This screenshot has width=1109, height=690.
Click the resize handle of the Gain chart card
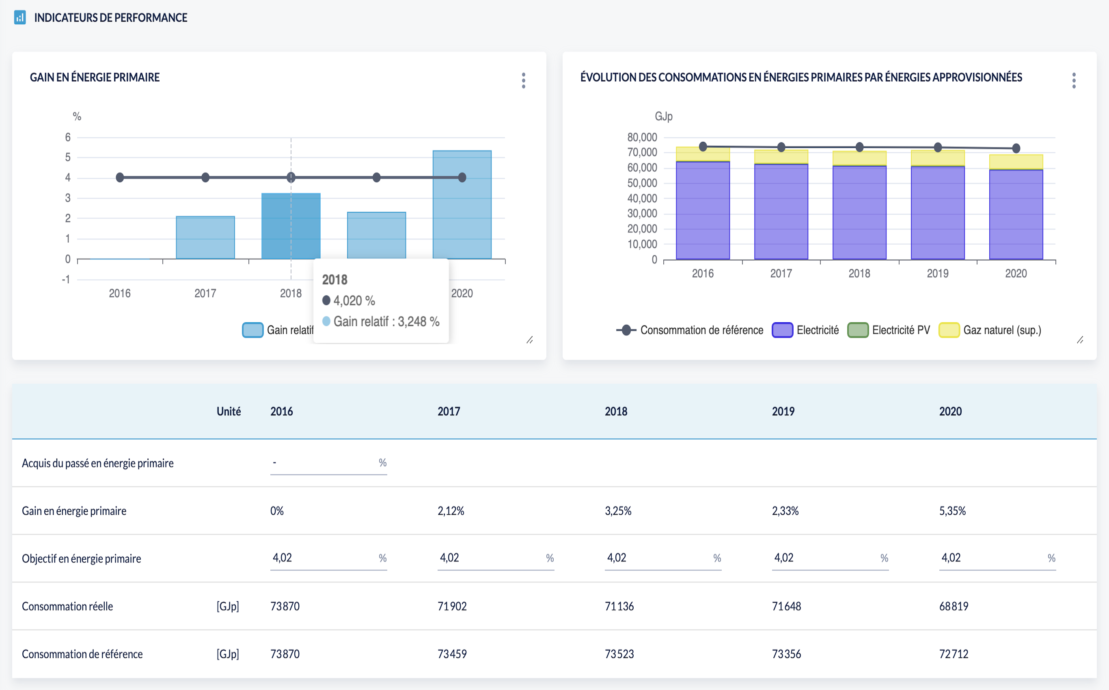coord(529,340)
